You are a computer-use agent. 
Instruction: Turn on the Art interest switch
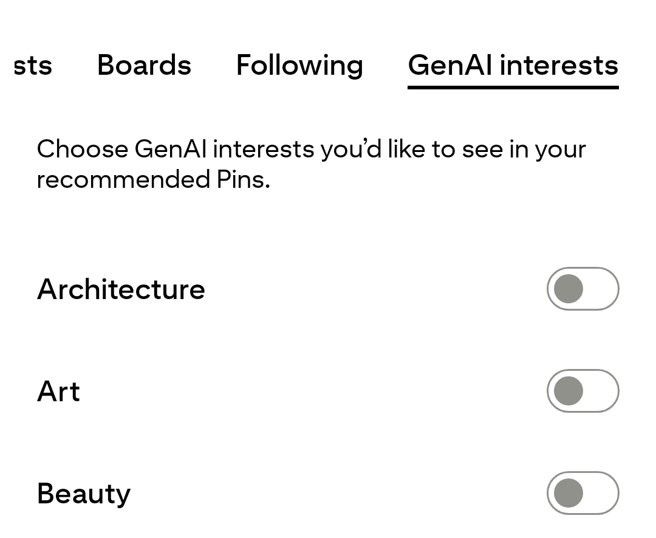tap(583, 391)
